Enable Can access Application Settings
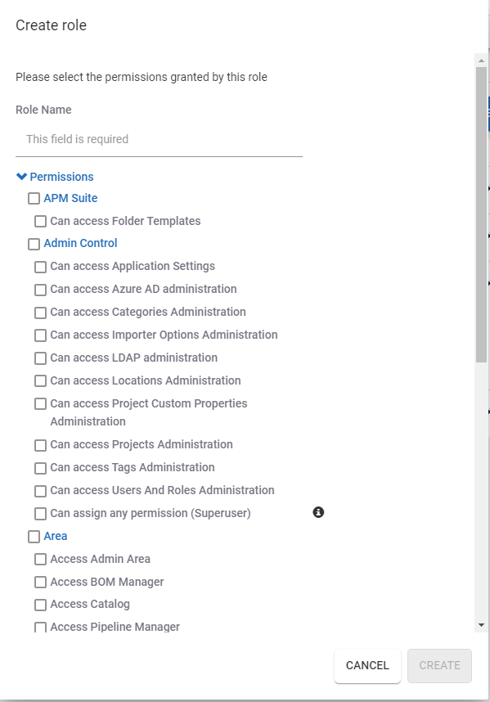 pos(40,267)
